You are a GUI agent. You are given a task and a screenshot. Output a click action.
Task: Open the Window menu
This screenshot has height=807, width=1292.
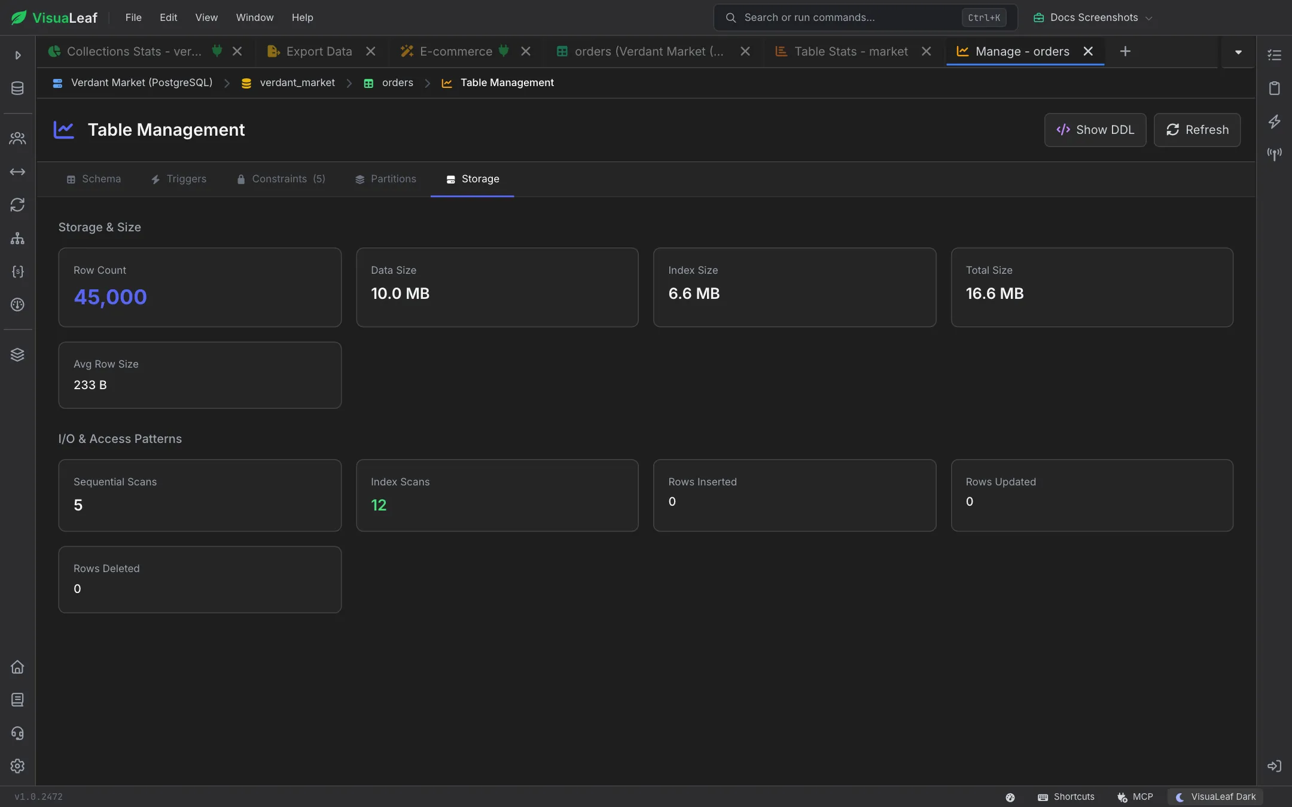(255, 17)
